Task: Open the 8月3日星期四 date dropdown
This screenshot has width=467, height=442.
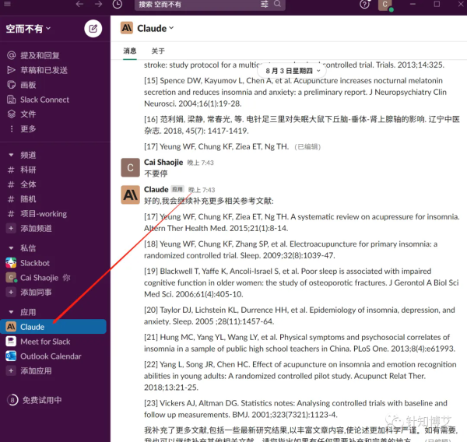Action: (292, 71)
